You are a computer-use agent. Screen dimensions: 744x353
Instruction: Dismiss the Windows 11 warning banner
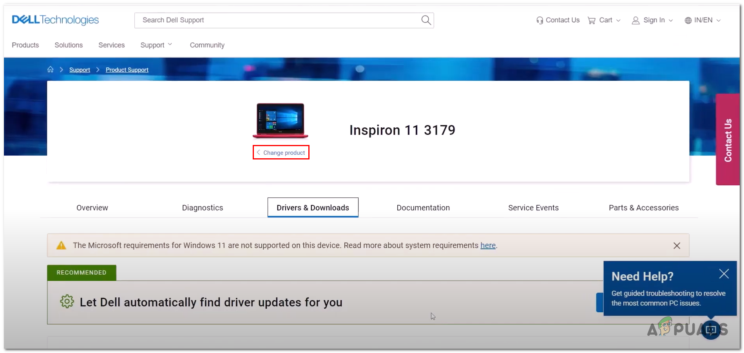(677, 246)
